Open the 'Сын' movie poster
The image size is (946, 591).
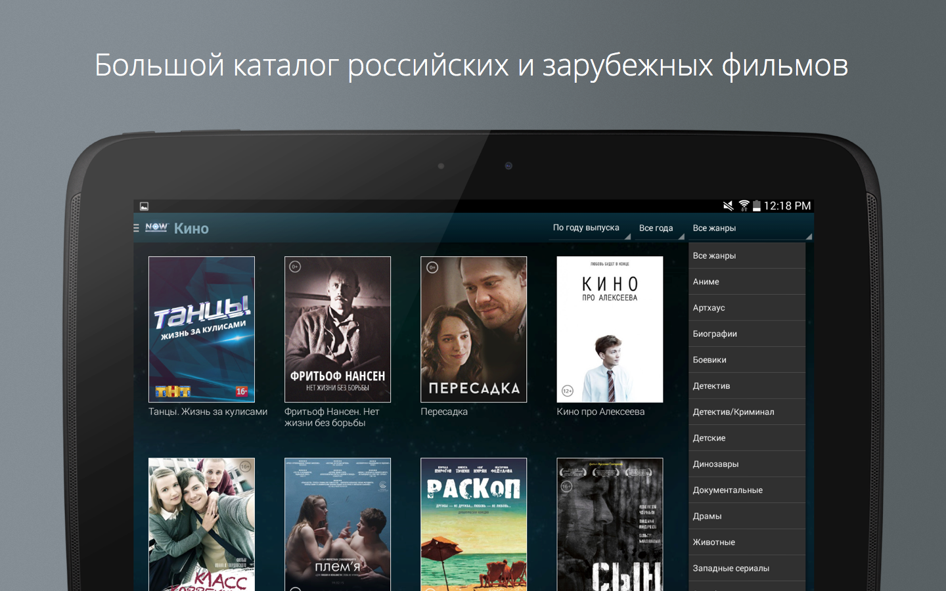[x=610, y=524]
